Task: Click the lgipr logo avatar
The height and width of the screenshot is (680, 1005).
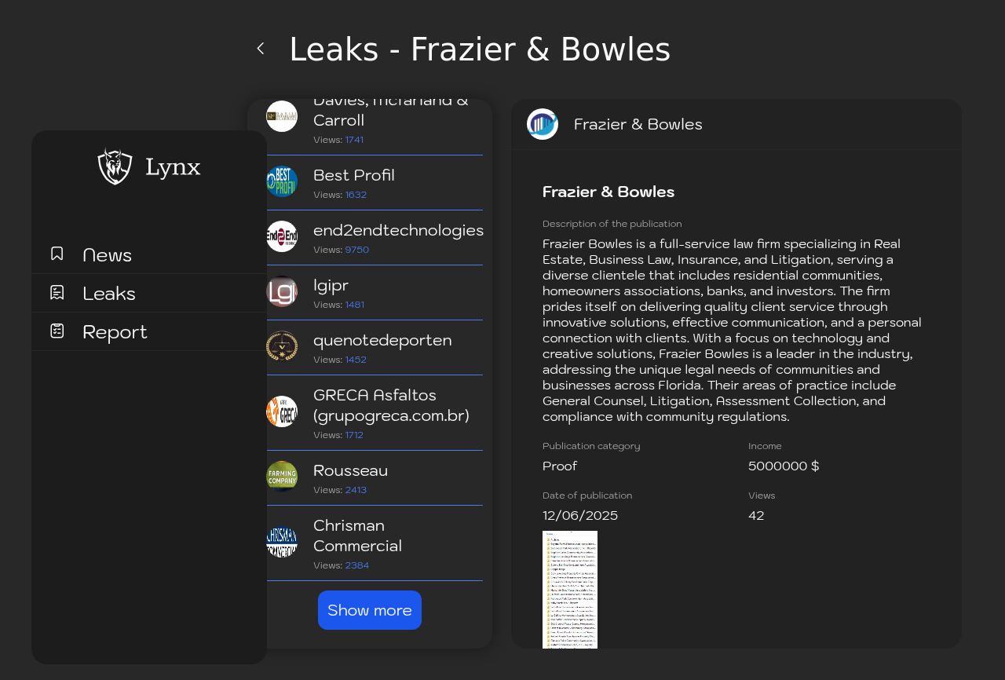Action: (x=282, y=291)
